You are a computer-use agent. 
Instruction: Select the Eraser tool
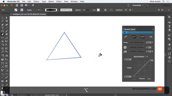pyautogui.click(x=6, y=34)
